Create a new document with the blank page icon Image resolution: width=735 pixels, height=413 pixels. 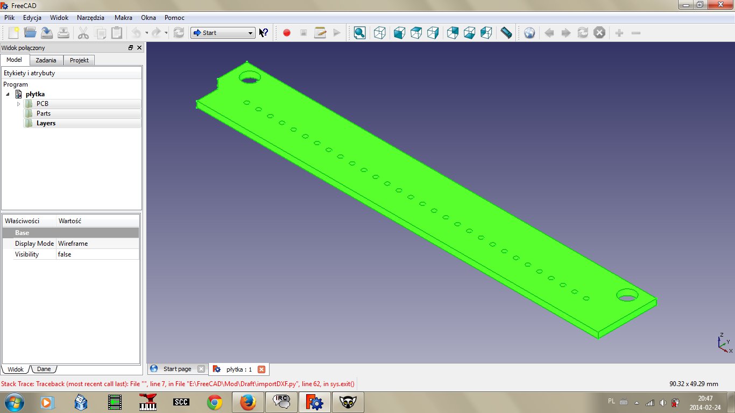point(13,33)
